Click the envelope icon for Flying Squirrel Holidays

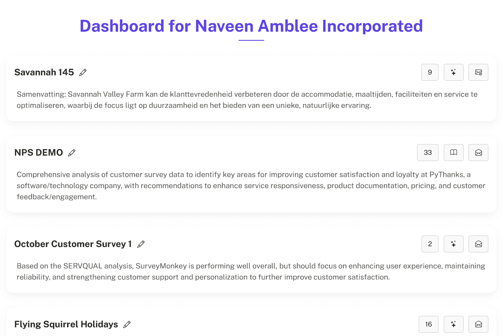[x=478, y=324]
